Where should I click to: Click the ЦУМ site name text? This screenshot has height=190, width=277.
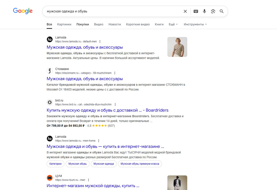click(x=59, y=176)
